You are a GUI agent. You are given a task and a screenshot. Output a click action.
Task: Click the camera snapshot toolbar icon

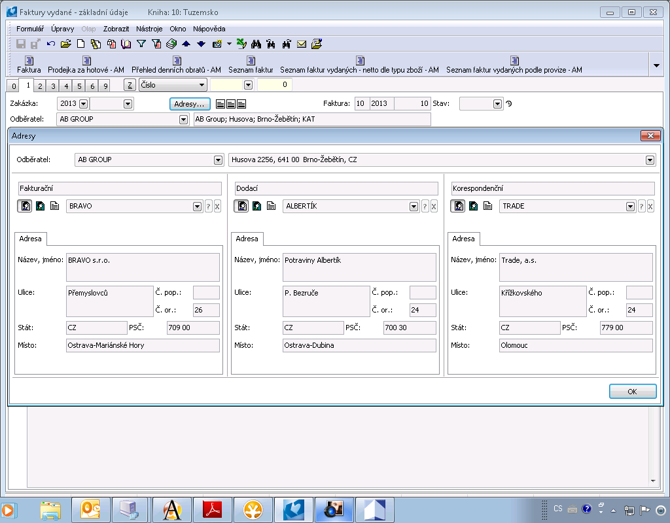click(x=217, y=44)
